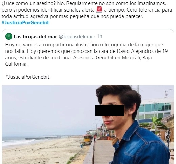Viewport: 176px width, 164px height.
Task: Select quoted text starting "Hoy no vamos"
Action: click(86, 55)
